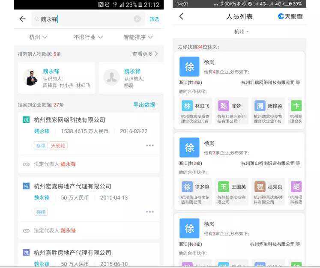Open 查看更多 to see more people
Screen dimensions: 320x268
tap(145, 54)
